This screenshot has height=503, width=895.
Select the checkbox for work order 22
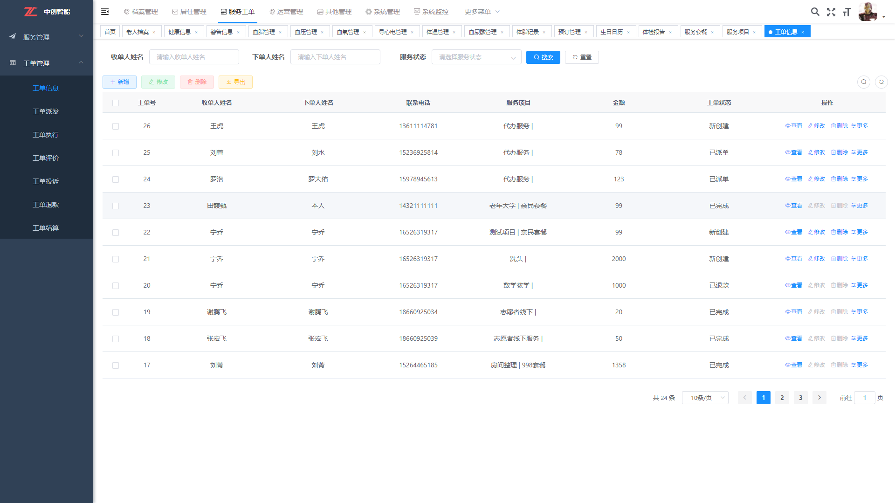coord(116,233)
